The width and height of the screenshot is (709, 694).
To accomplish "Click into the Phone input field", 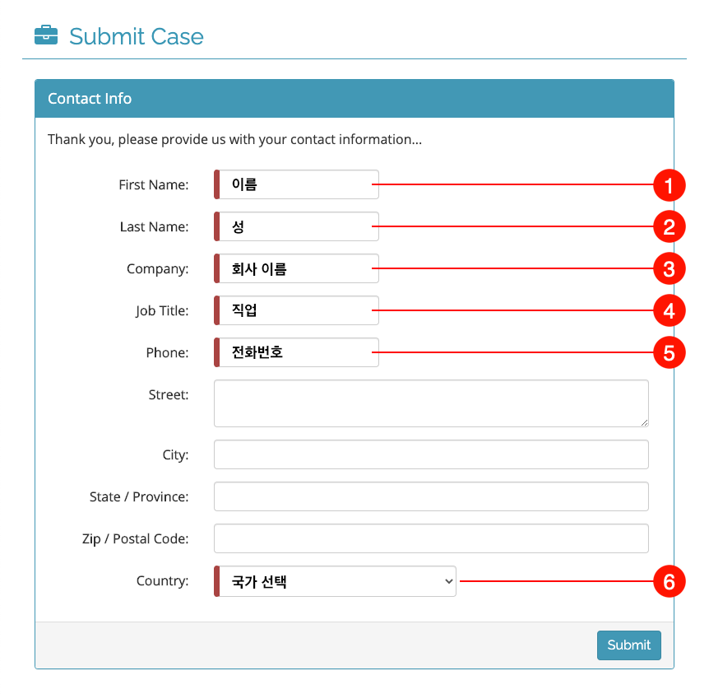I will tap(296, 352).
